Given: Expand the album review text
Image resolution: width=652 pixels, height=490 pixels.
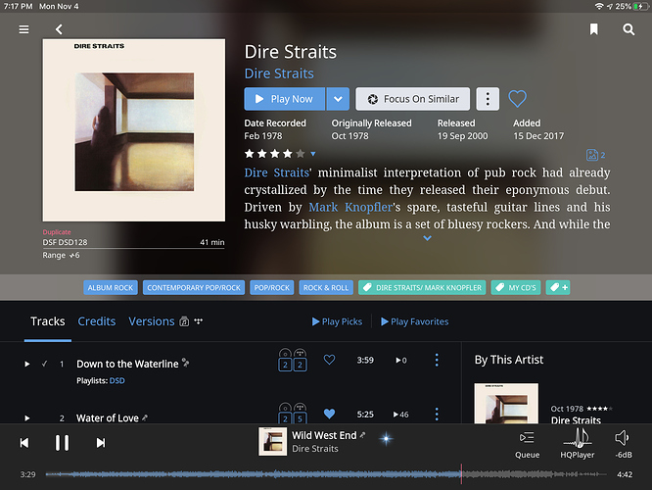Looking at the screenshot, I should pyautogui.click(x=427, y=238).
